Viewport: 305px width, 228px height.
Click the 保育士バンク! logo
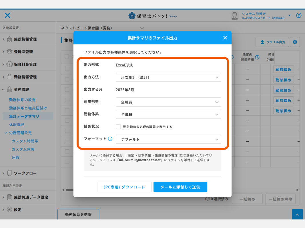point(152,16)
